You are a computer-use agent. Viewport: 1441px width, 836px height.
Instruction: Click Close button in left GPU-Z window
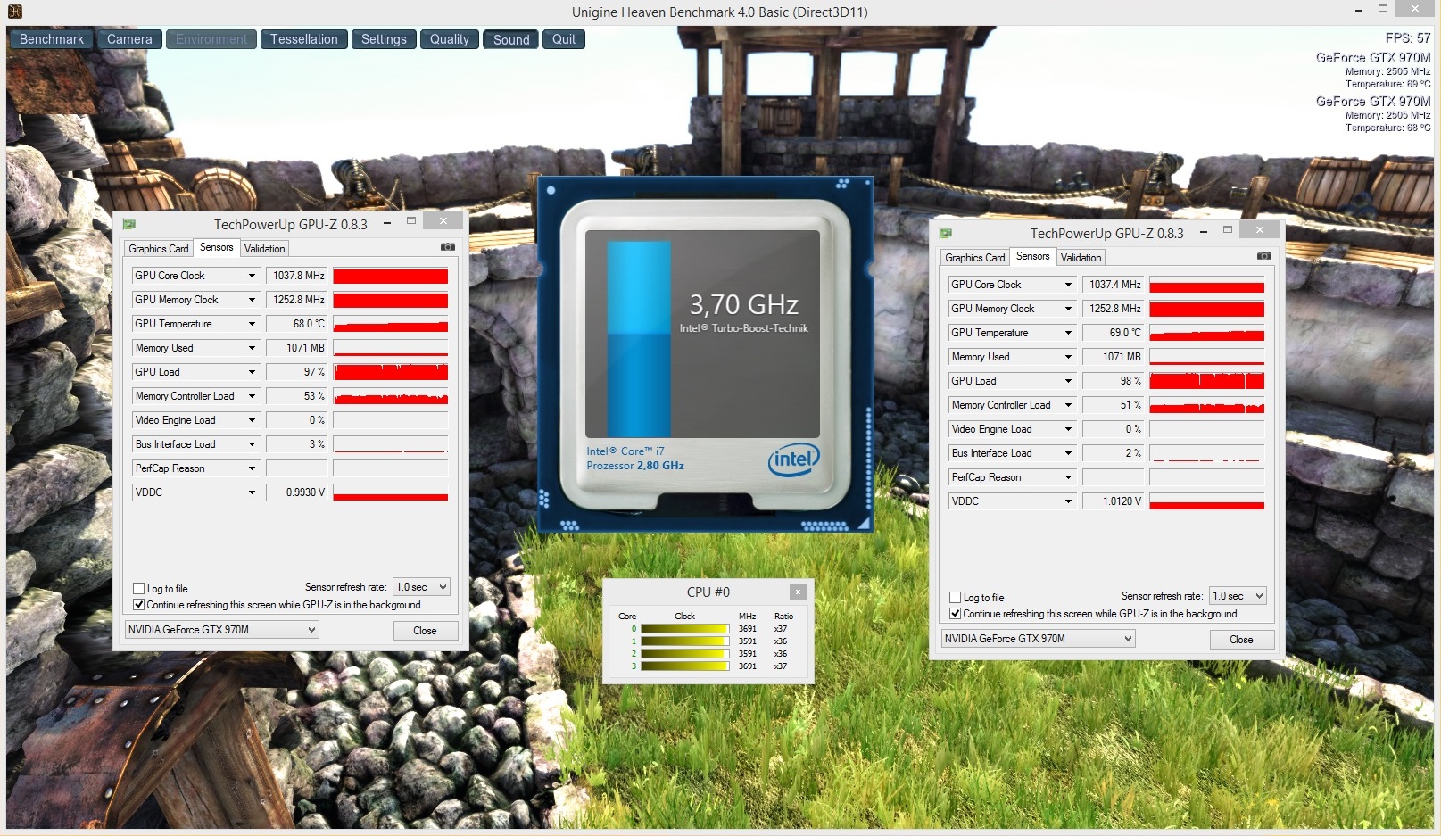426,631
